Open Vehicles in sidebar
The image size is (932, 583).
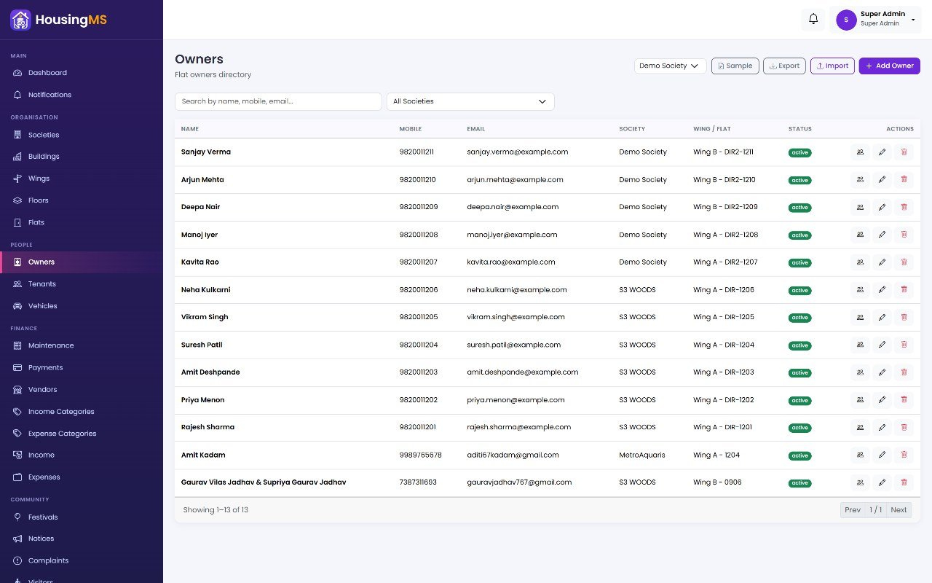82,306
